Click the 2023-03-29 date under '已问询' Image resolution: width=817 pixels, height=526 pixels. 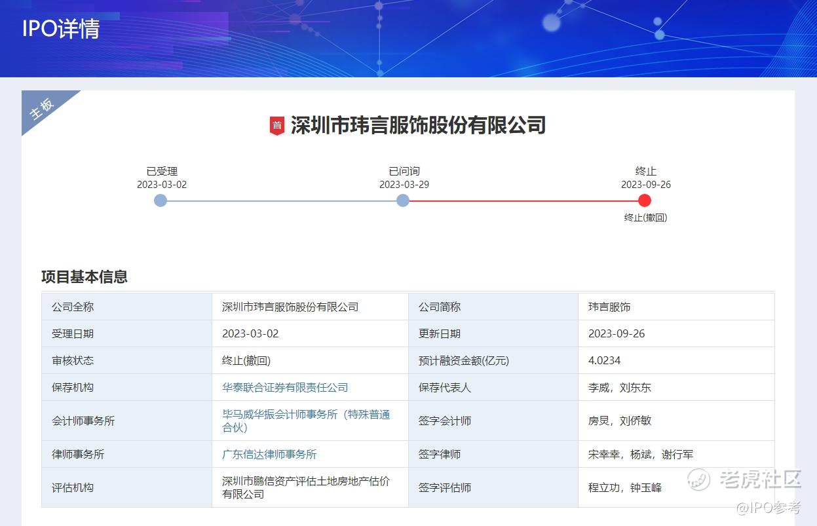[x=404, y=185]
